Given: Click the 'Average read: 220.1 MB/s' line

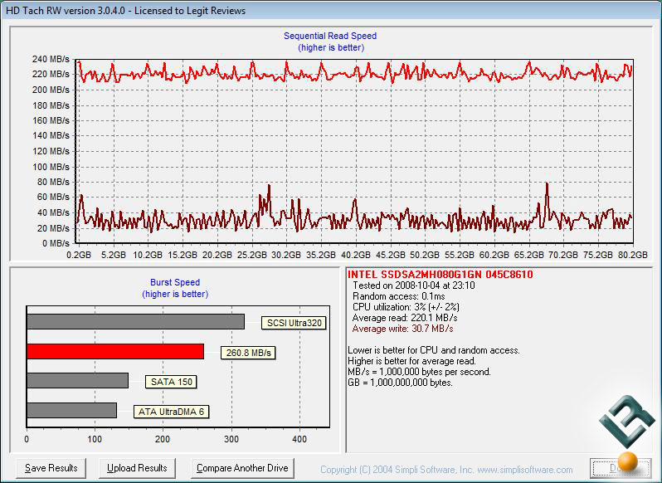Looking at the screenshot, I should [x=405, y=318].
